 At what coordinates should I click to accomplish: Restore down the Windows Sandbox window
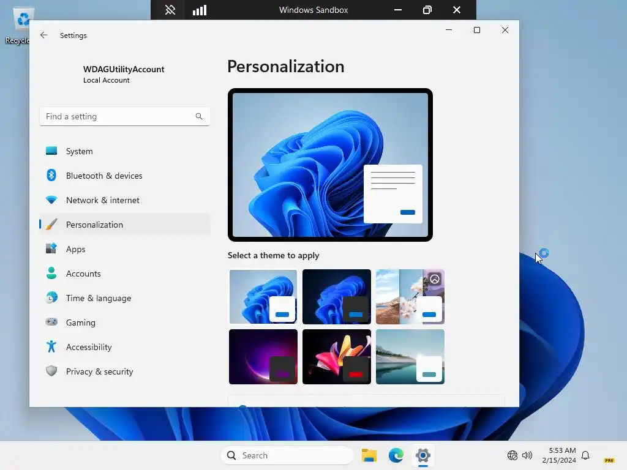pos(427,10)
